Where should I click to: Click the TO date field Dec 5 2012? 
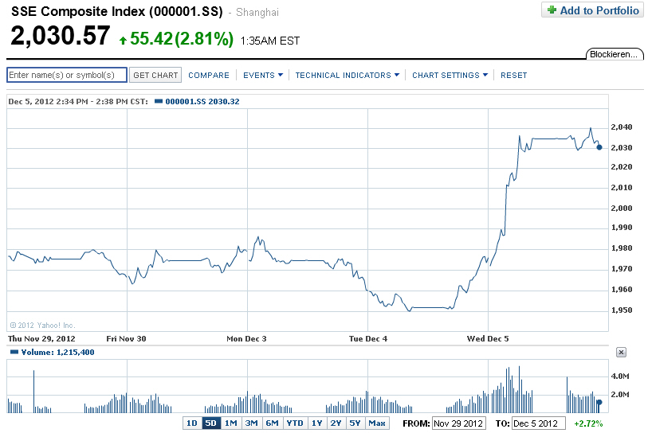click(539, 423)
